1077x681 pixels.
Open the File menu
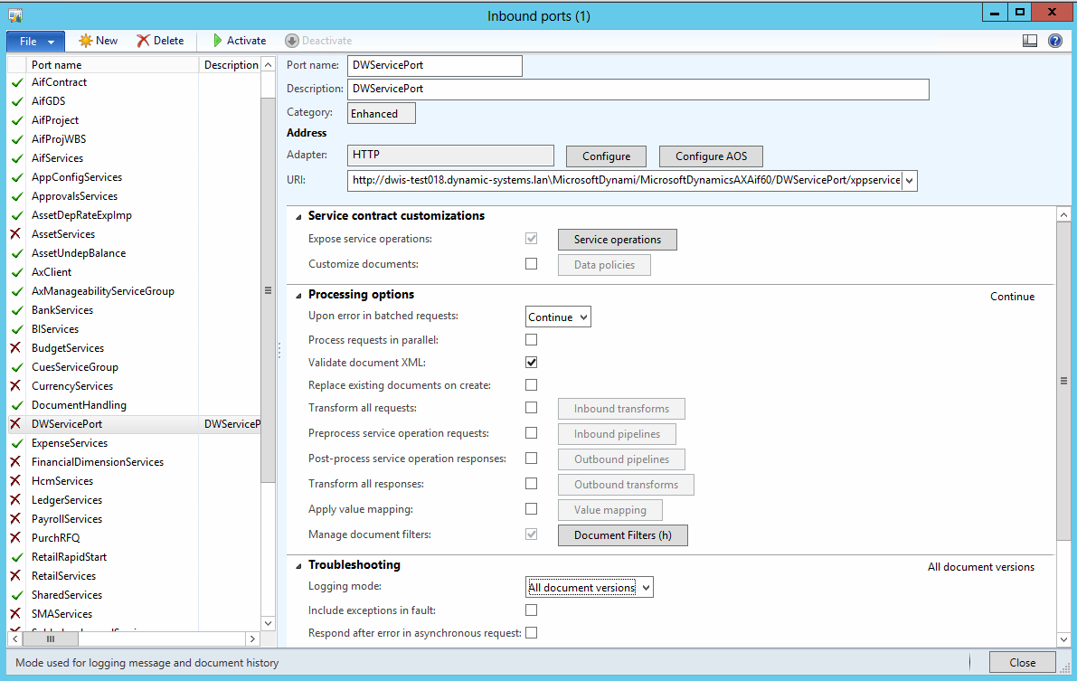(x=35, y=41)
